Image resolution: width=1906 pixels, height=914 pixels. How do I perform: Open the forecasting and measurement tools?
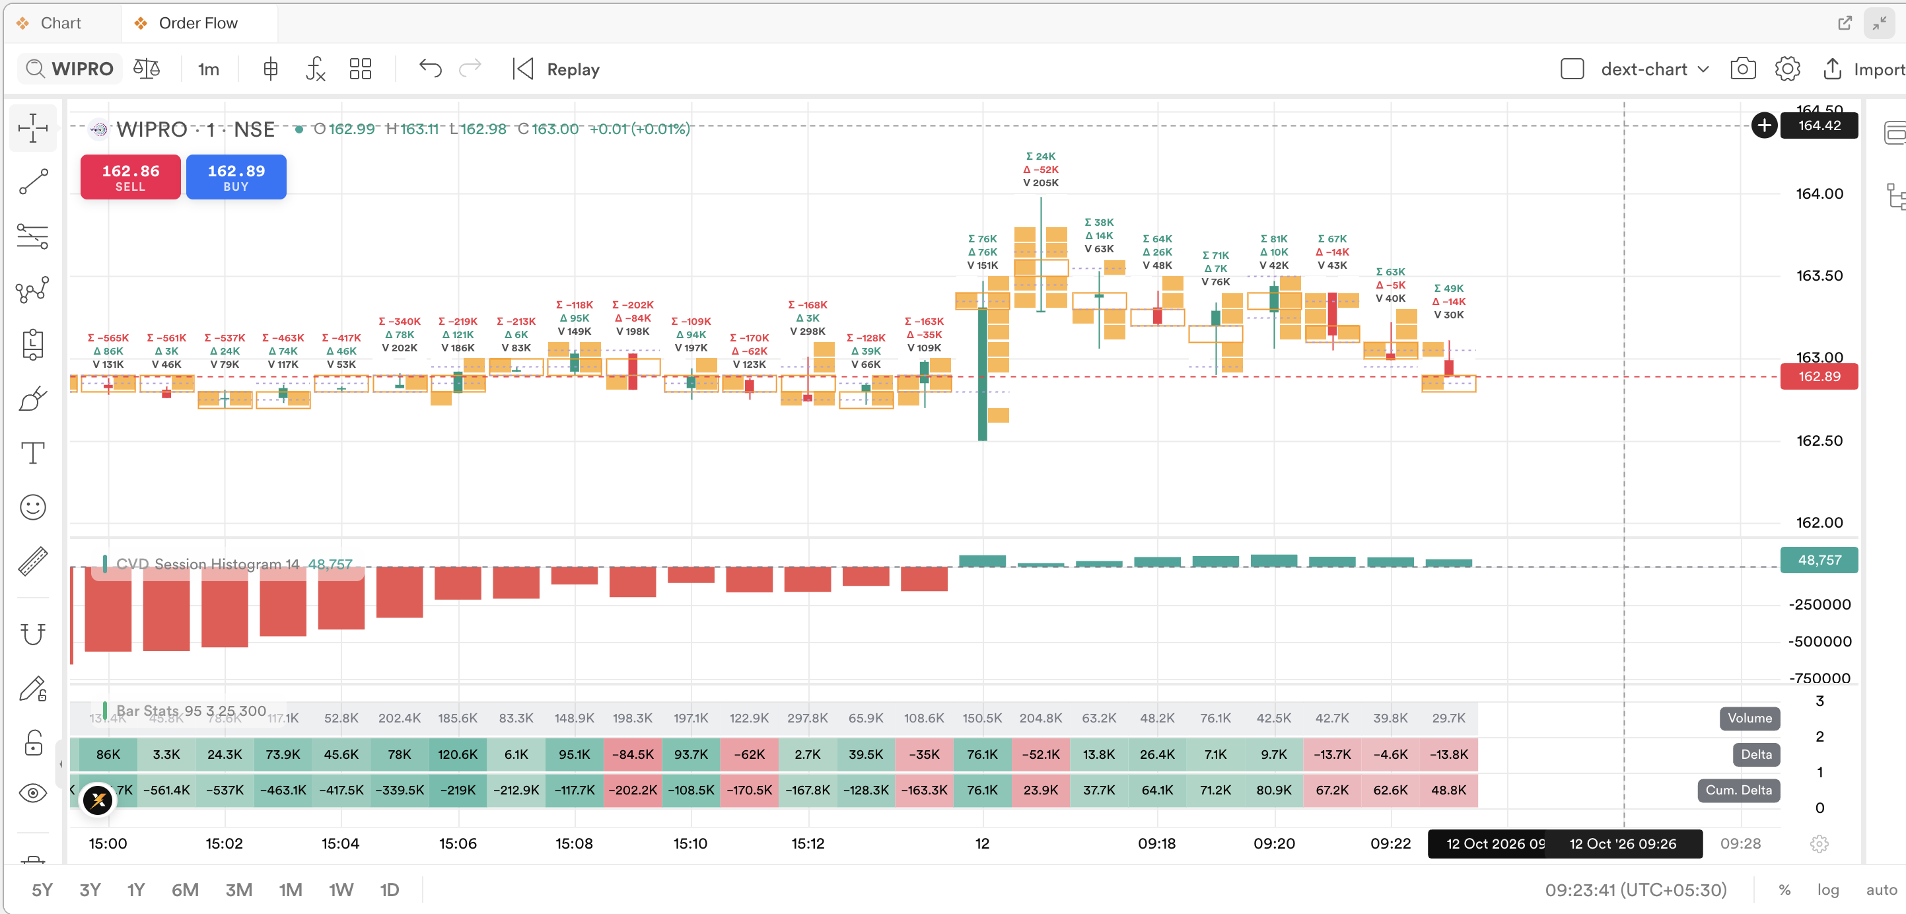tap(32, 344)
